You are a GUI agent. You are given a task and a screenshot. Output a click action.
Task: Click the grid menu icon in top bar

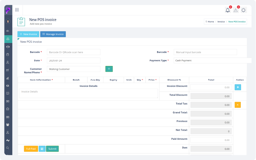tap(17, 10)
